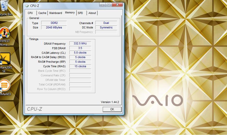Close the CPU-Z window
The height and width of the screenshot is (135, 227).
pyautogui.click(x=117, y=5)
